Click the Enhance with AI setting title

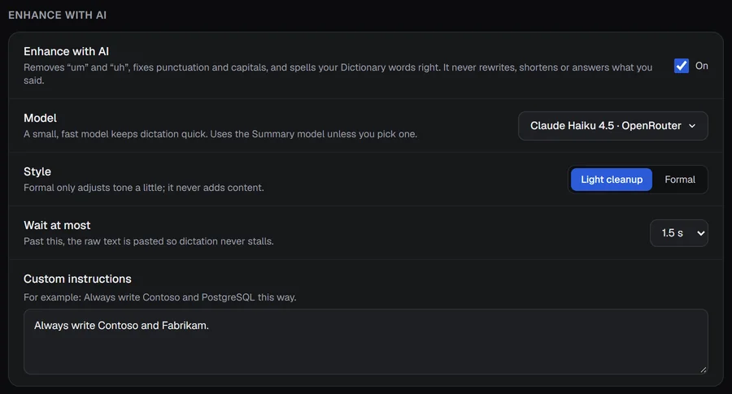67,51
